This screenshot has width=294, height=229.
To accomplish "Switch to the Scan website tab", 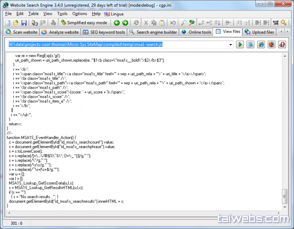I will coord(21,32).
